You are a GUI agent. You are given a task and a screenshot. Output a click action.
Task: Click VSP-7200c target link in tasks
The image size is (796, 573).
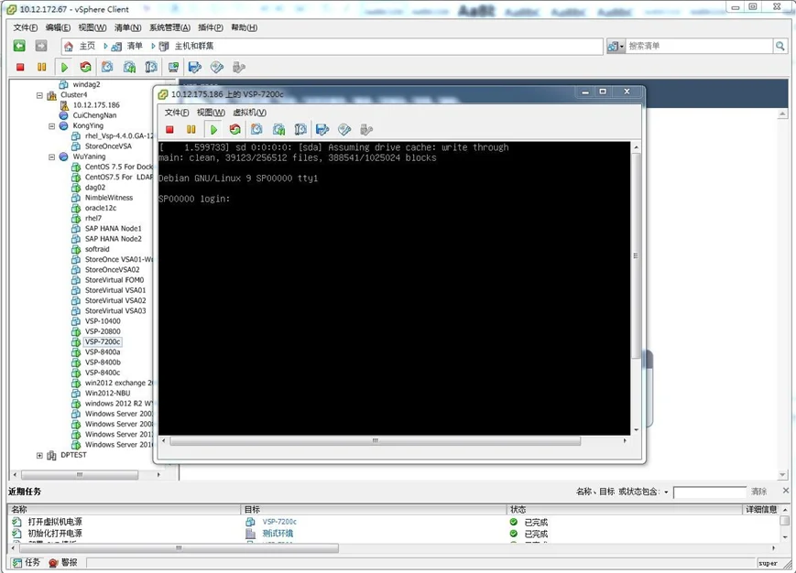tap(279, 522)
